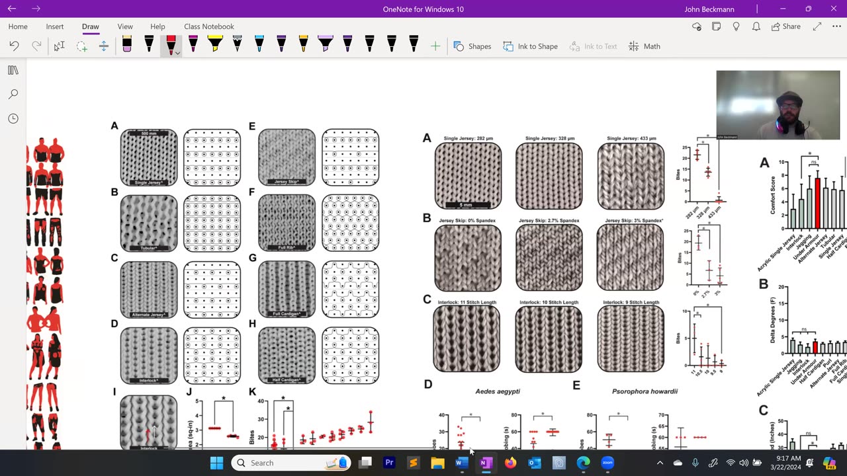Open the View tab
The height and width of the screenshot is (476, 847).
pyautogui.click(x=125, y=26)
